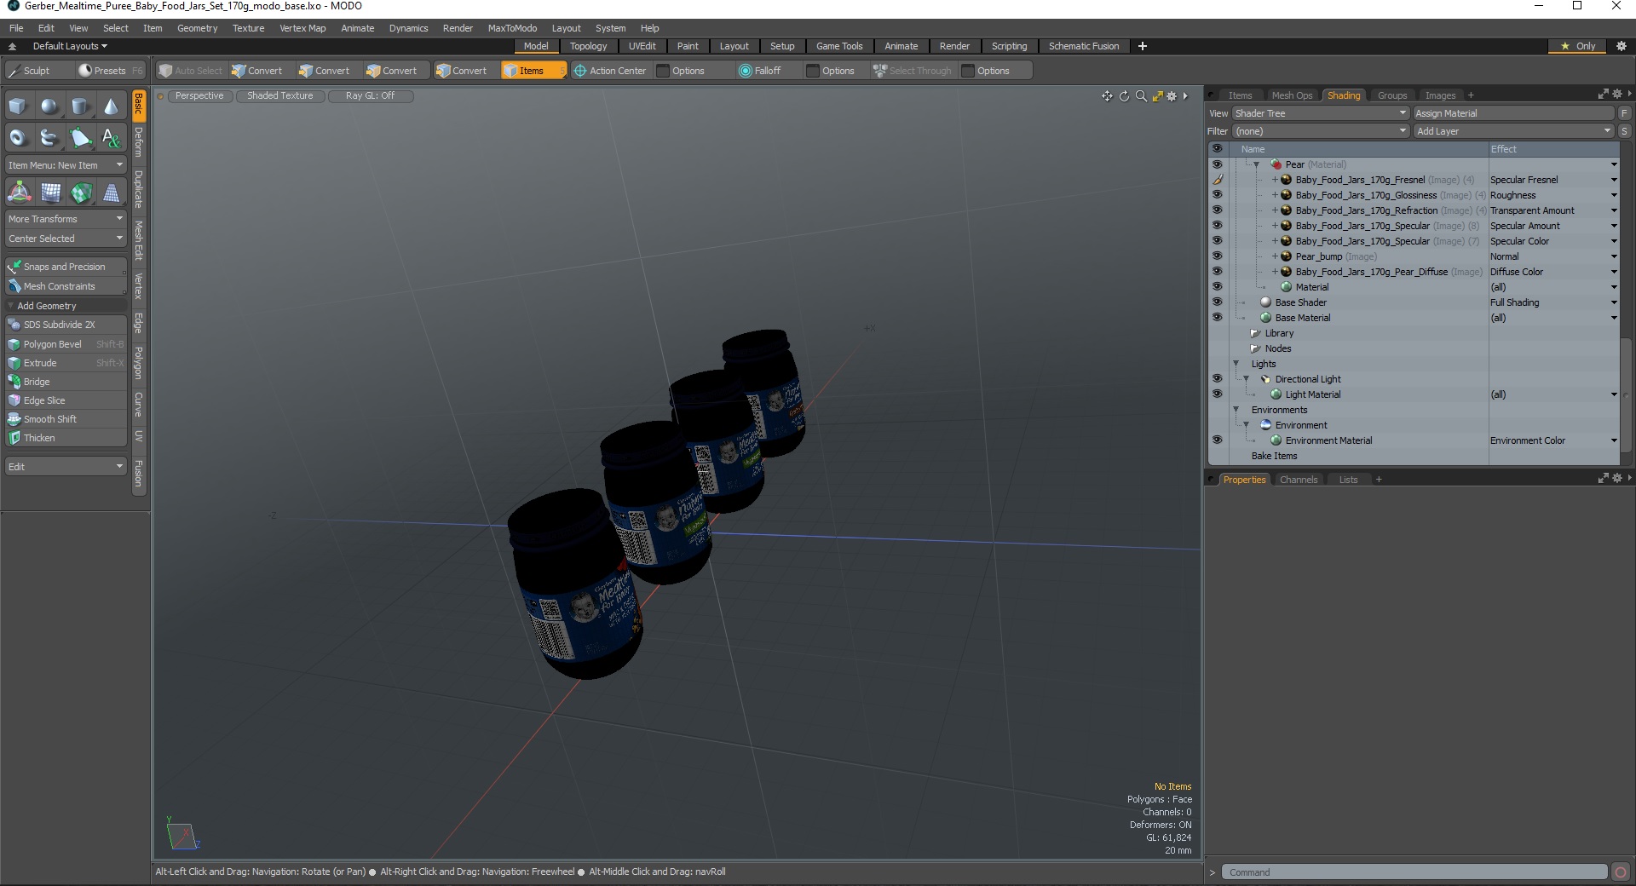This screenshot has height=886, width=1636.
Task: Select the Cube primitive tool
Action: click(x=18, y=106)
